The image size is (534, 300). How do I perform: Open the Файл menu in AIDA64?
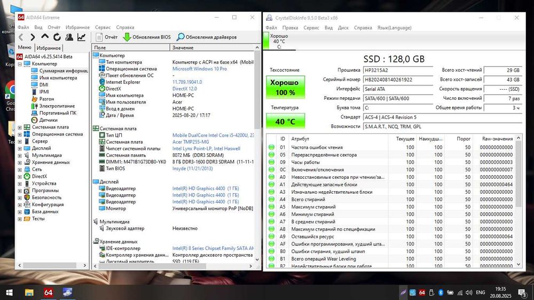tap(23, 27)
